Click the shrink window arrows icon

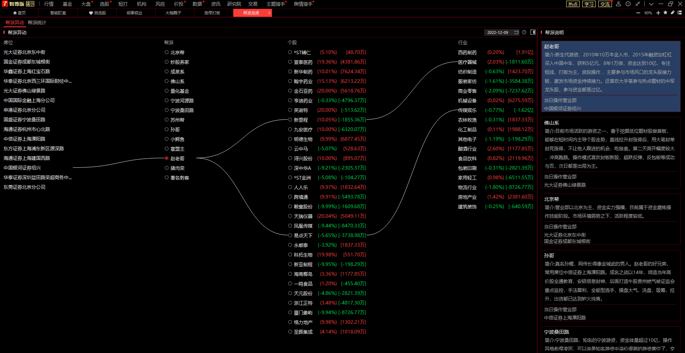638,4
